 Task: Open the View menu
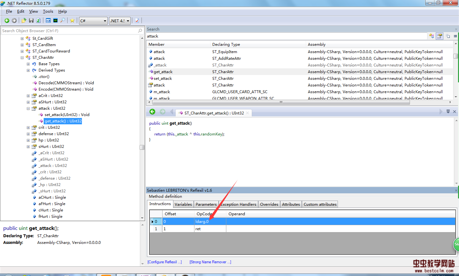point(33,11)
